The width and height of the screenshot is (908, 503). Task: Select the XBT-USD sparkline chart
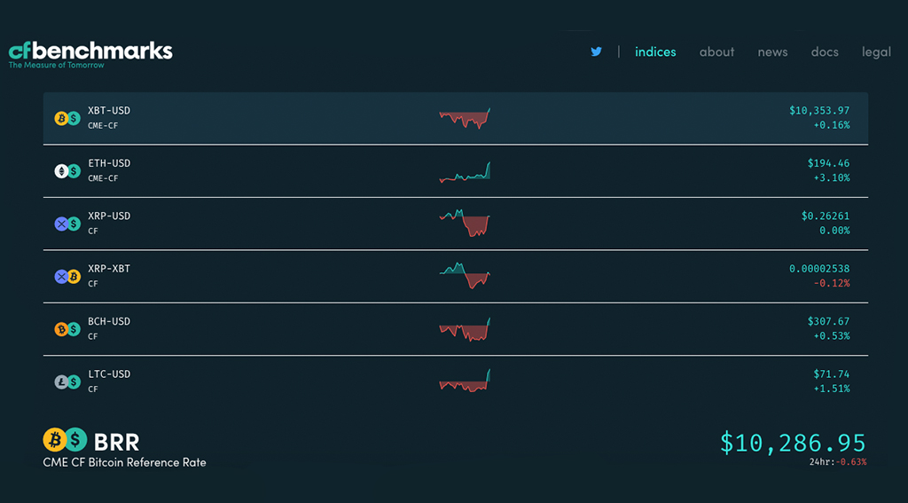click(x=465, y=118)
